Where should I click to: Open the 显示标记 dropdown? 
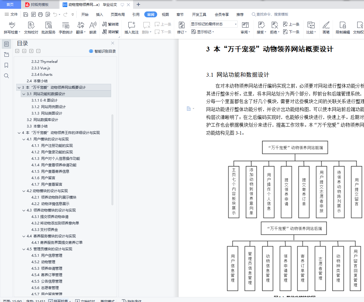(203, 32)
